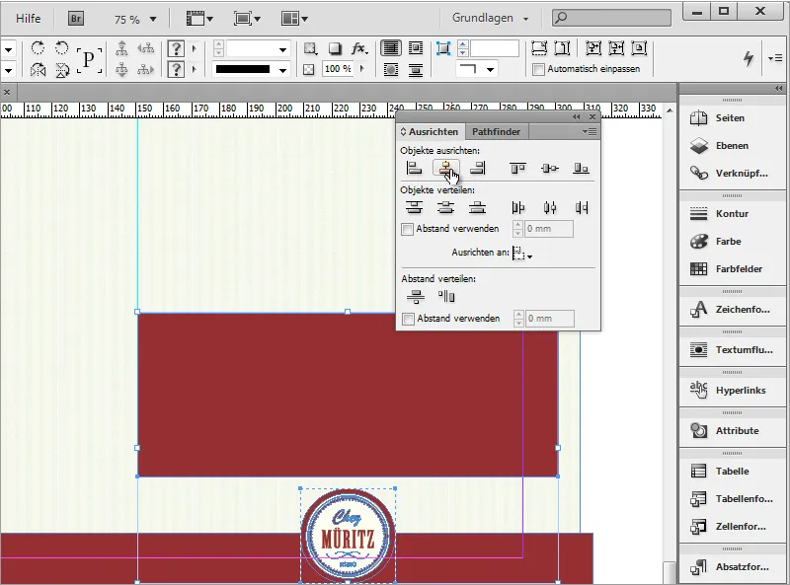Click rotate 90° clockwise icon
The height and width of the screenshot is (585, 790).
click(38, 48)
